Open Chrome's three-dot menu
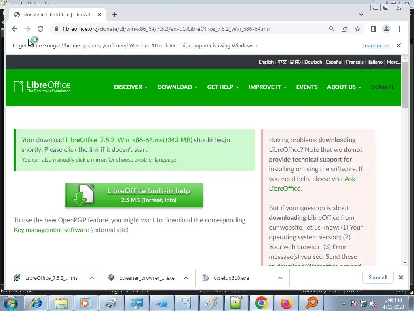Screen dimensions: 414x311 click(399, 29)
